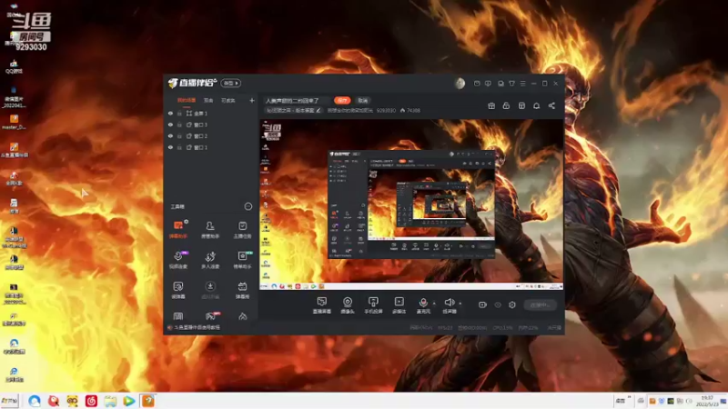Select the 全屏1 source row

coord(211,113)
